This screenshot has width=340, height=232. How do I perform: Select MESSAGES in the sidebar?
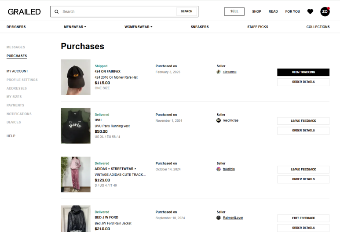coord(15,47)
